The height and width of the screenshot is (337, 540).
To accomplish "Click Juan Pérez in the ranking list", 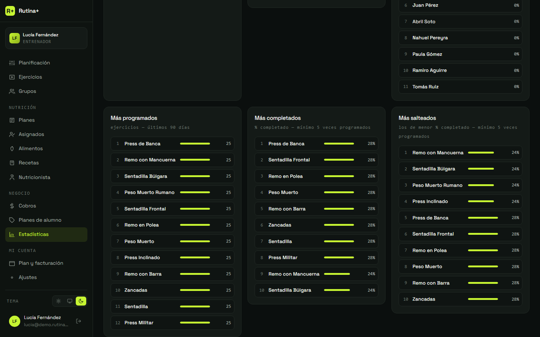I will click(460, 6).
